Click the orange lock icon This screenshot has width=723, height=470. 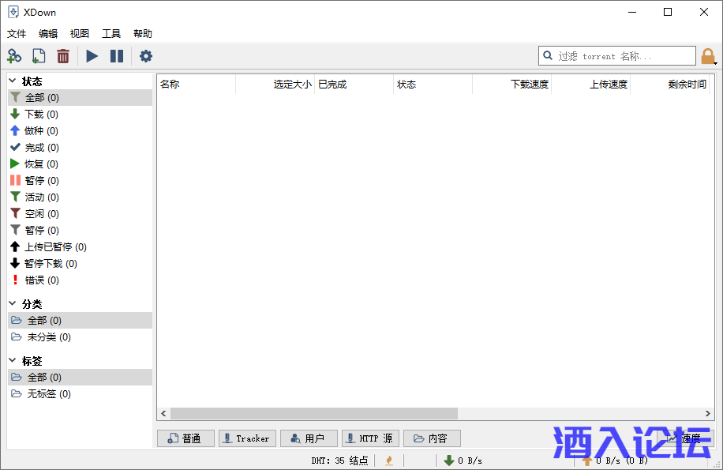coord(708,56)
